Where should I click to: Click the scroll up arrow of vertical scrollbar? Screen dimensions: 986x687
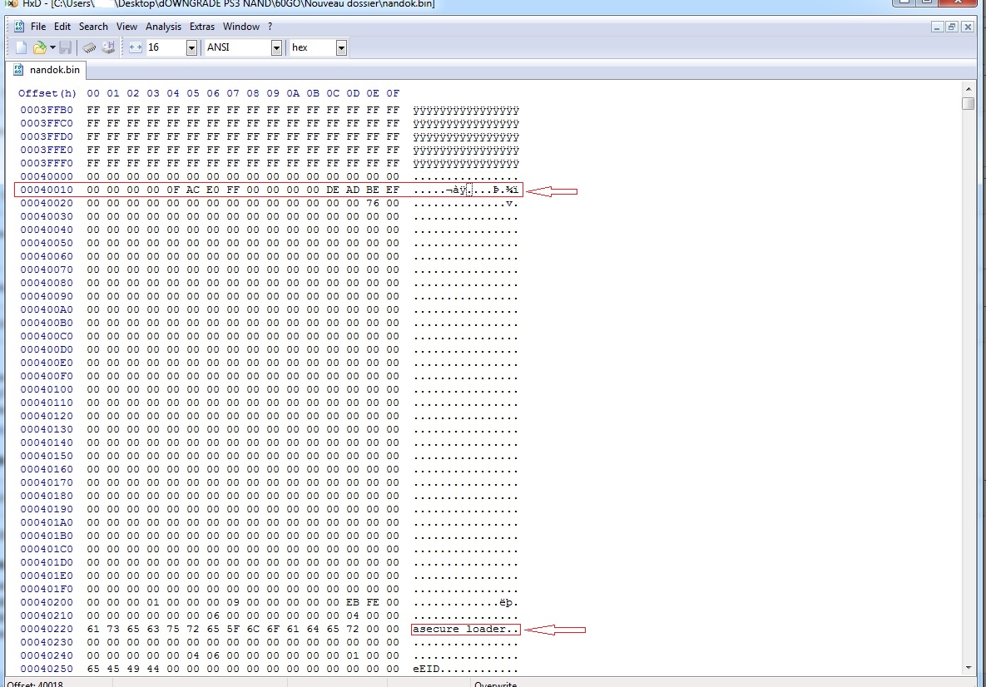968,90
